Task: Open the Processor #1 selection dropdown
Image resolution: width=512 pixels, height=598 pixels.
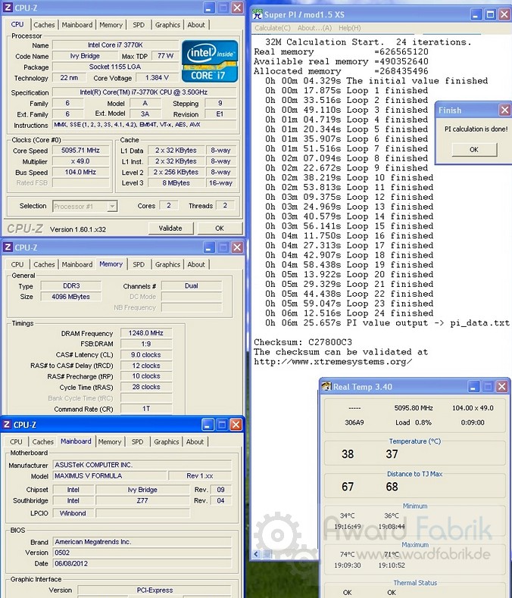Action: click(111, 206)
